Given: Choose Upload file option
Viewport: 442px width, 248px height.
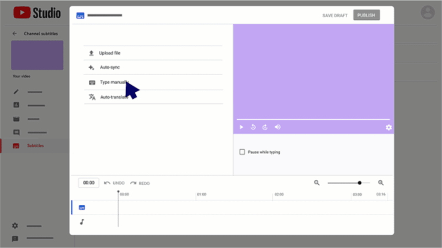Looking at the screenshot, I should click(109, 53).
